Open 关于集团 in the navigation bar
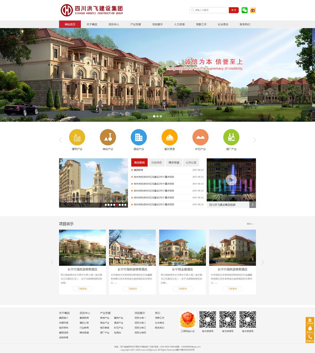 [92, 24]
